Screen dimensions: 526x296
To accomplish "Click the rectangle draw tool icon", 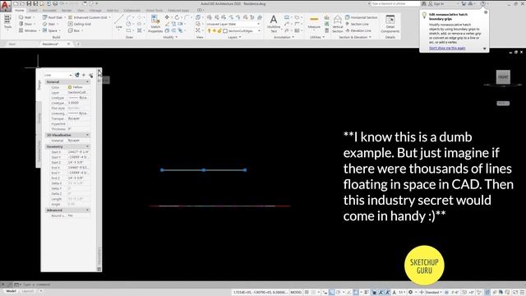I will (x=128, y=30).
